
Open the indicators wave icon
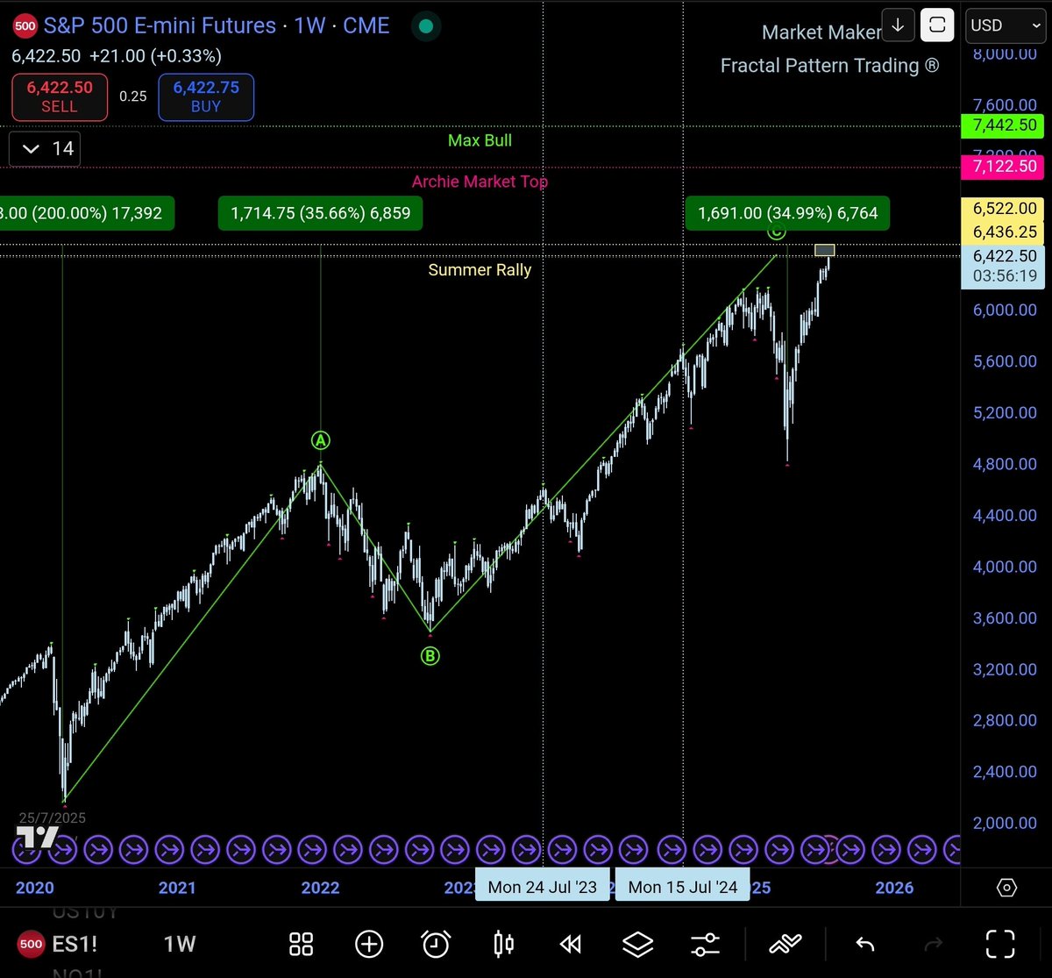(785, 944)
